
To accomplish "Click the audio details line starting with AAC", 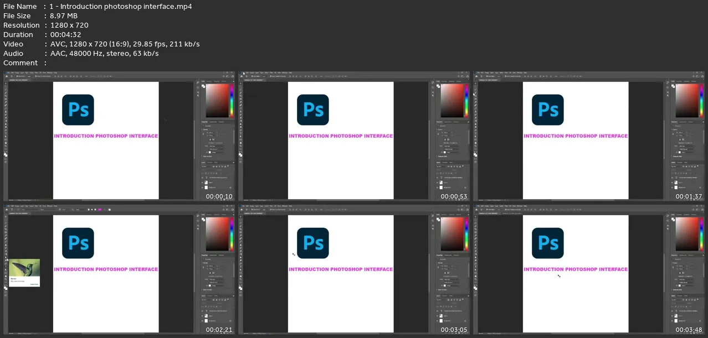I will tap(104, 54).
